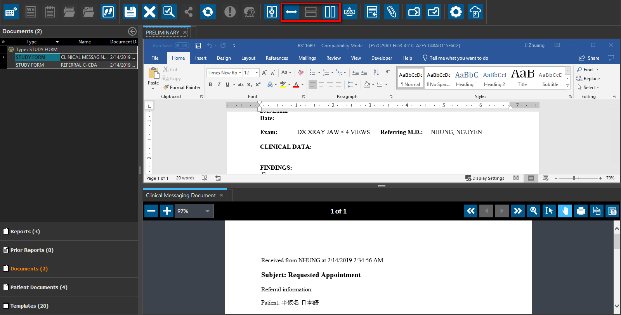Zoom in with the plus button
Image resolution: width=621 pixels, height=315 pixels.
(167, 211)
